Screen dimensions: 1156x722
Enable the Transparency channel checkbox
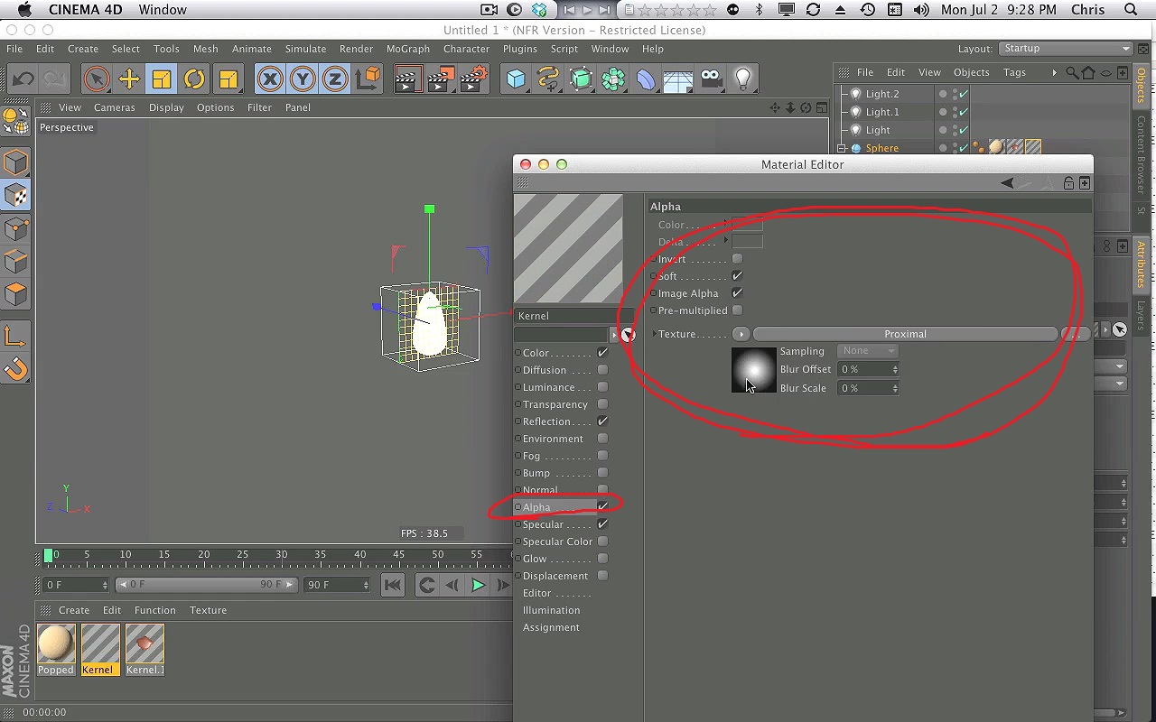click(602, 403)
